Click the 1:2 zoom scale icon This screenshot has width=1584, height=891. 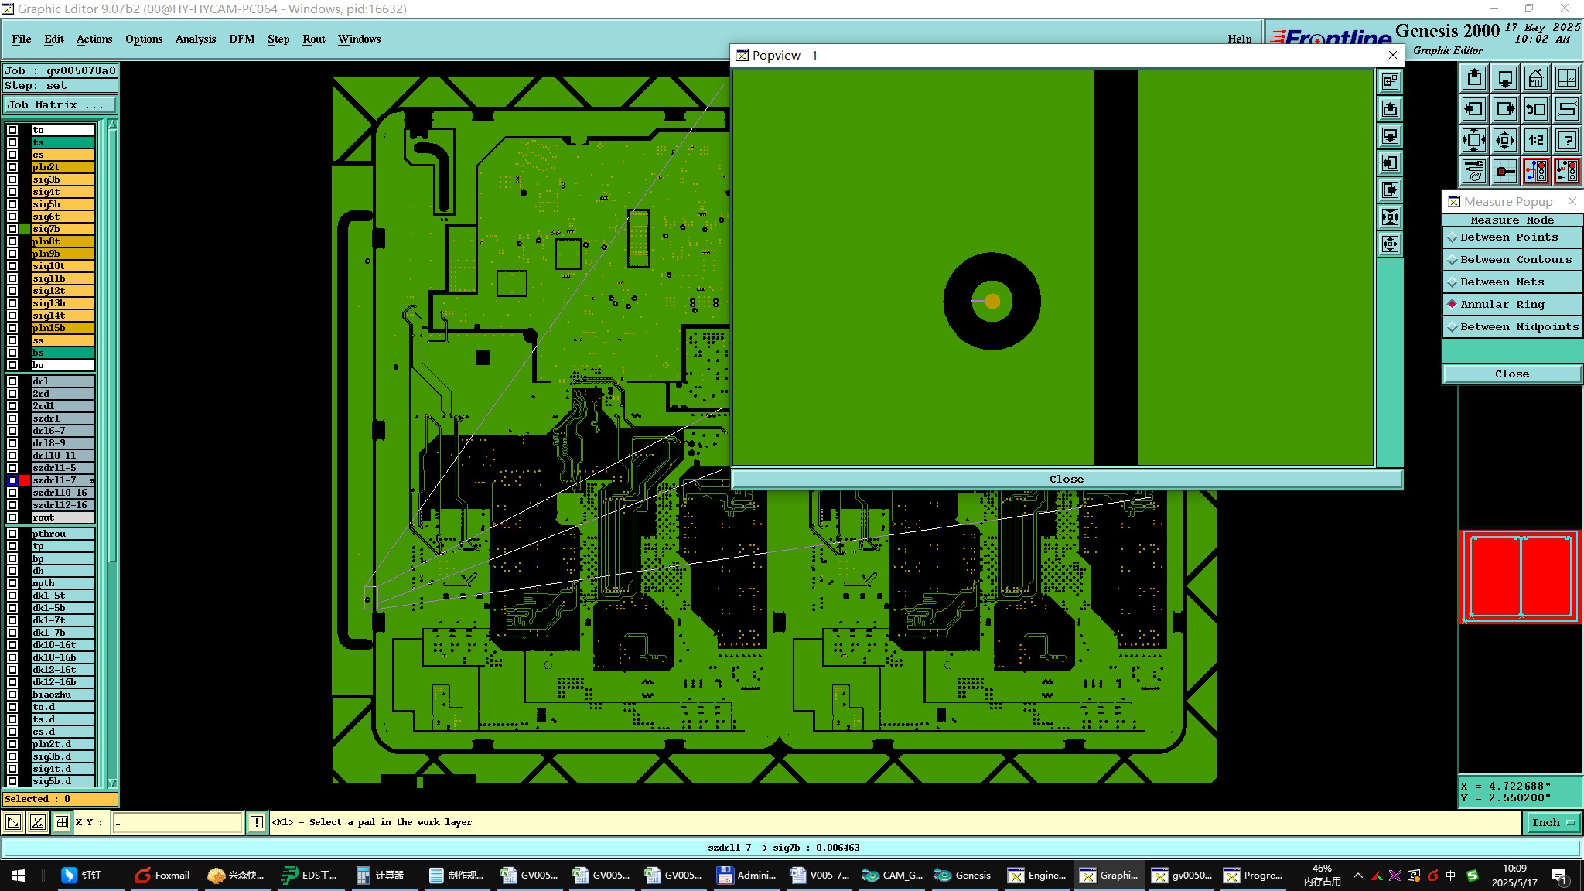pos(1535,140)
